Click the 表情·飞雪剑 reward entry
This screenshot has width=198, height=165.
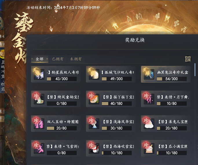coord(56,148)
